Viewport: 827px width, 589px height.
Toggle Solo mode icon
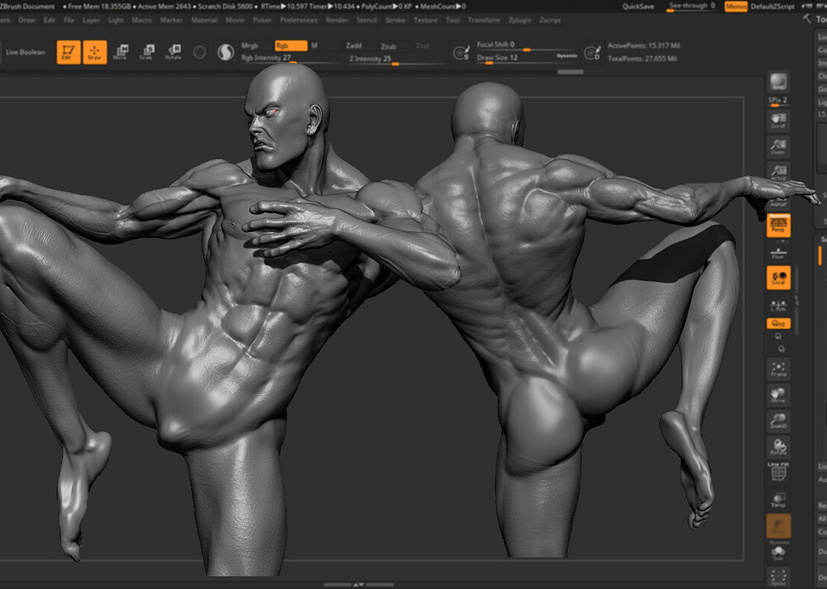778,553
